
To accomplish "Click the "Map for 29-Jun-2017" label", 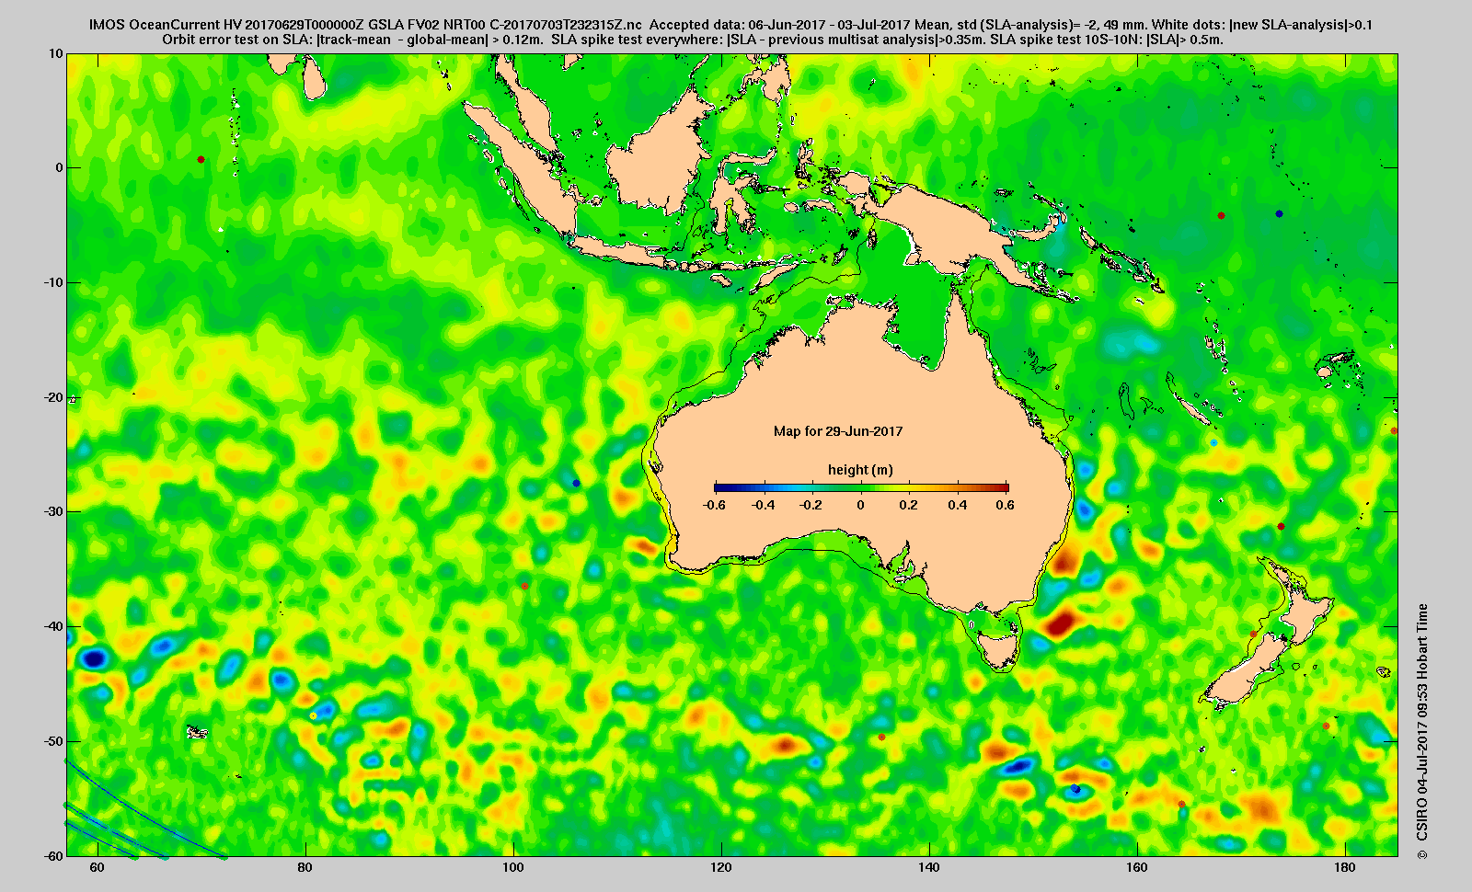I will pyautogui.click(x=838, y=431).
